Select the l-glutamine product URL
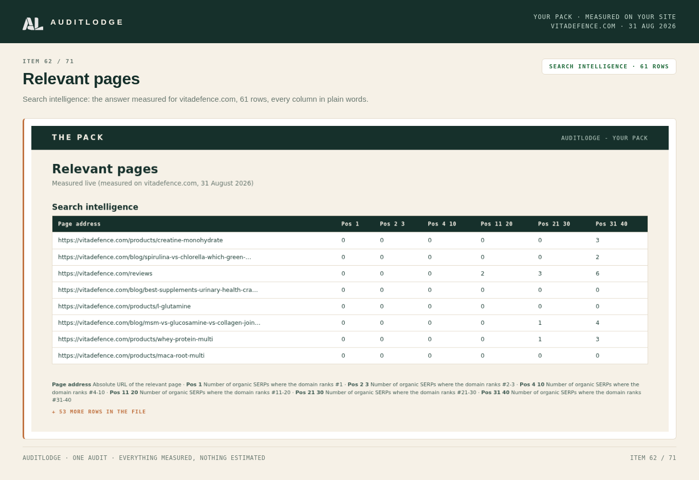Screen dimensions: 699x480 pyautogui.click(x=124, y=306)
